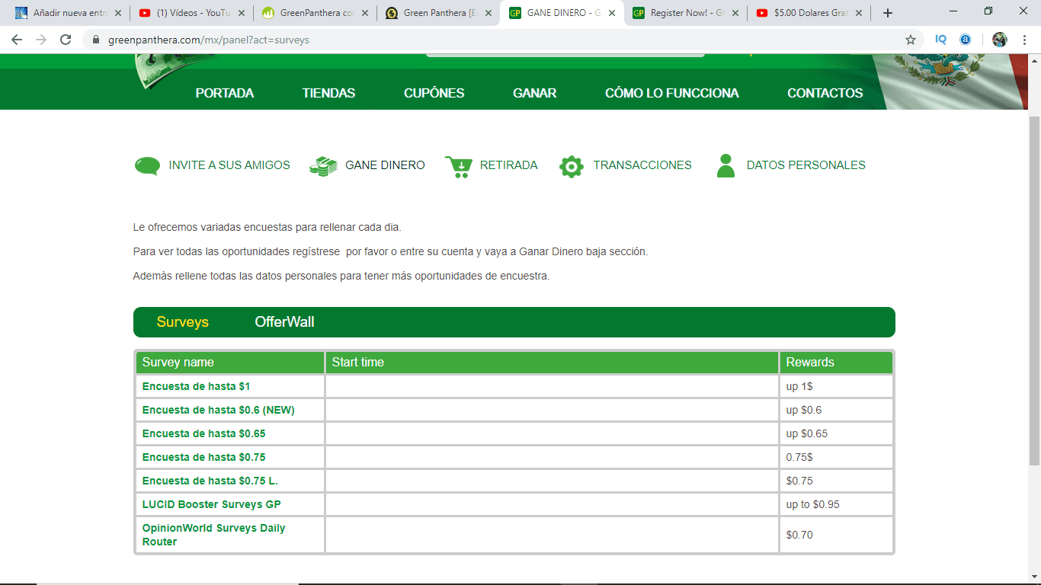Open survey Encuesta de hasta $0.65
Screen dimensions: 1041x585
[x=204, y=433]
